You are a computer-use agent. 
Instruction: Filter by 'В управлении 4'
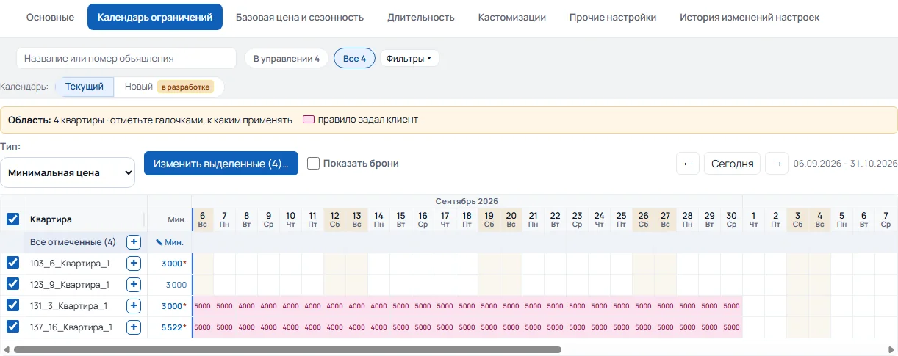click(287, 59)
